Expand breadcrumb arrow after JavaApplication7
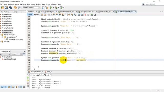 (42, 72)
